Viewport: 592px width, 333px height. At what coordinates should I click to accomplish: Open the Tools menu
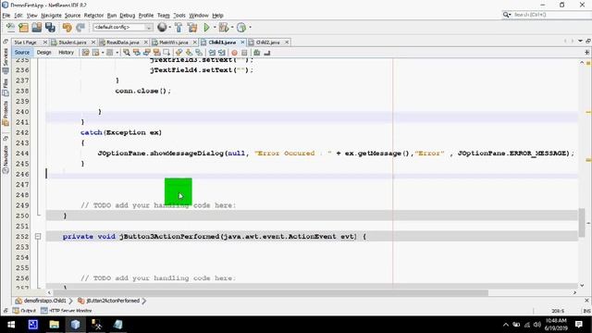pos(179,16)
